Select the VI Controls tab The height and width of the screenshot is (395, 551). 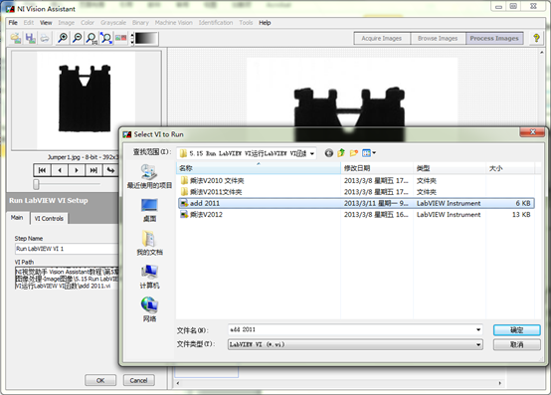coord(49,218)
